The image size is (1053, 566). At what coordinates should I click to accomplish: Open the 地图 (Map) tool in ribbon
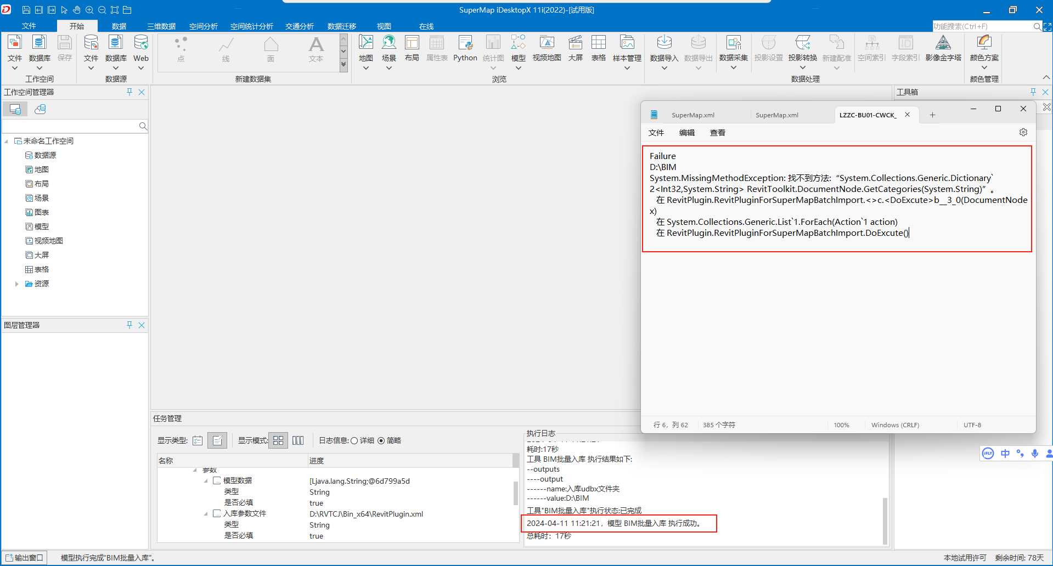click(x=365, y=43)
